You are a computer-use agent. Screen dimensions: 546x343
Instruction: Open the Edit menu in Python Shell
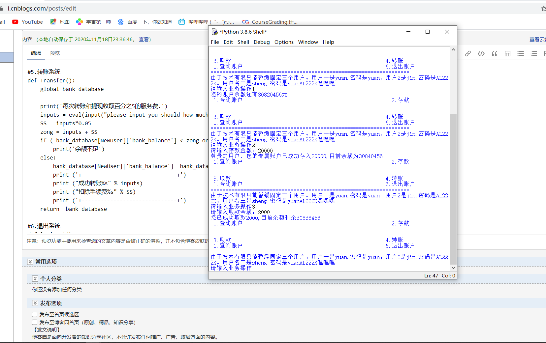[x=228, y=42]
